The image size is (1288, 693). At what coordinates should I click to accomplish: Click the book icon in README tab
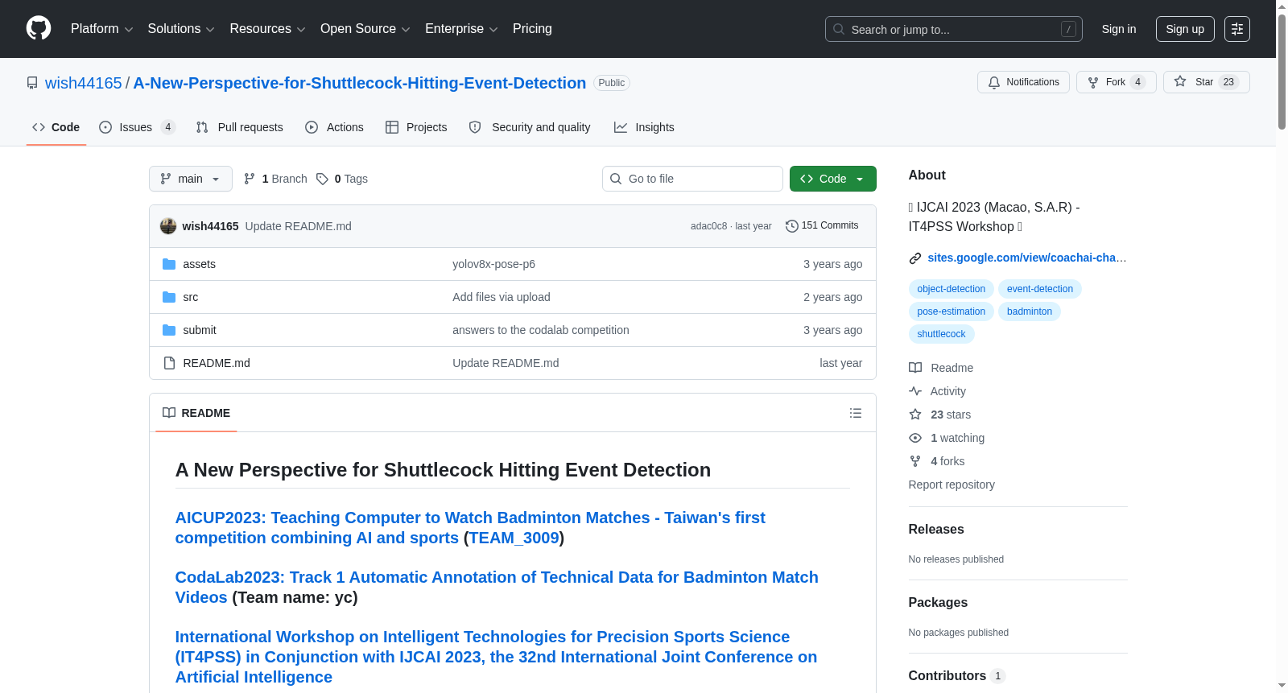click(169, 413)
